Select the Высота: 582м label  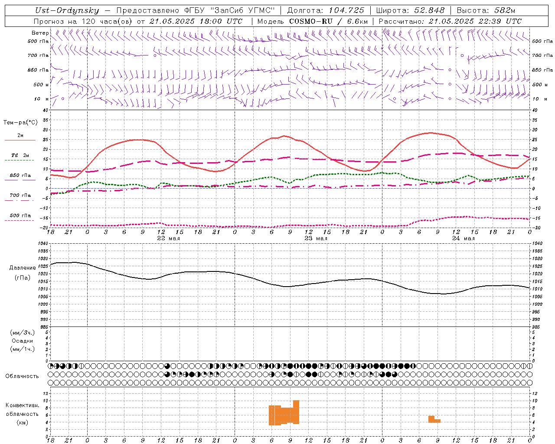pyautogui.click(x=486, y=11)
